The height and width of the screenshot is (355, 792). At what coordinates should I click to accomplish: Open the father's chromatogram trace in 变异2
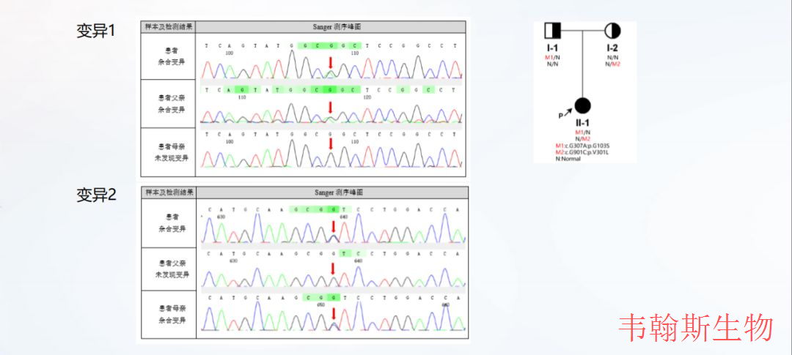(332, 277)
